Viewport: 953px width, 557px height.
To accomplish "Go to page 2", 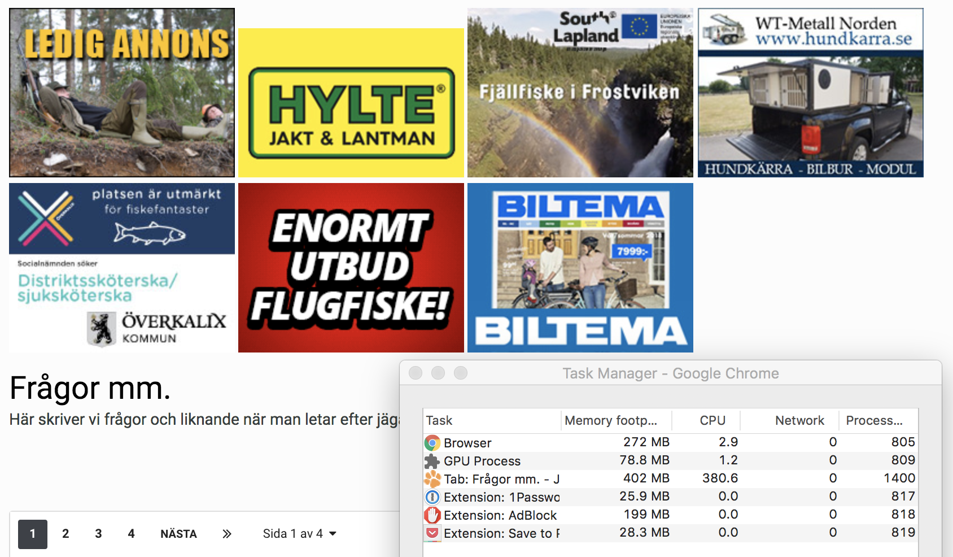I will click(x=65, y=534).
